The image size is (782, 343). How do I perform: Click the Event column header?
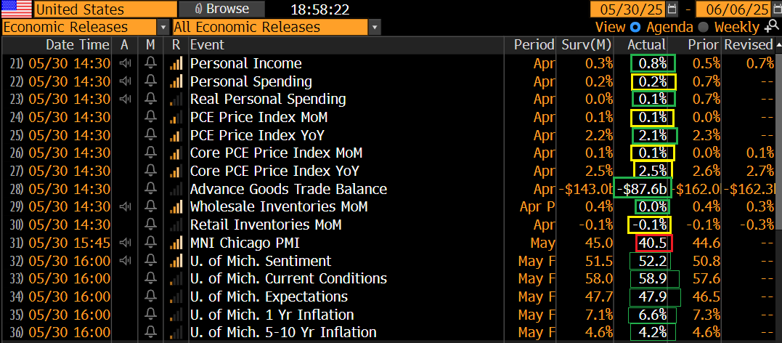click(x=208, y=45)
